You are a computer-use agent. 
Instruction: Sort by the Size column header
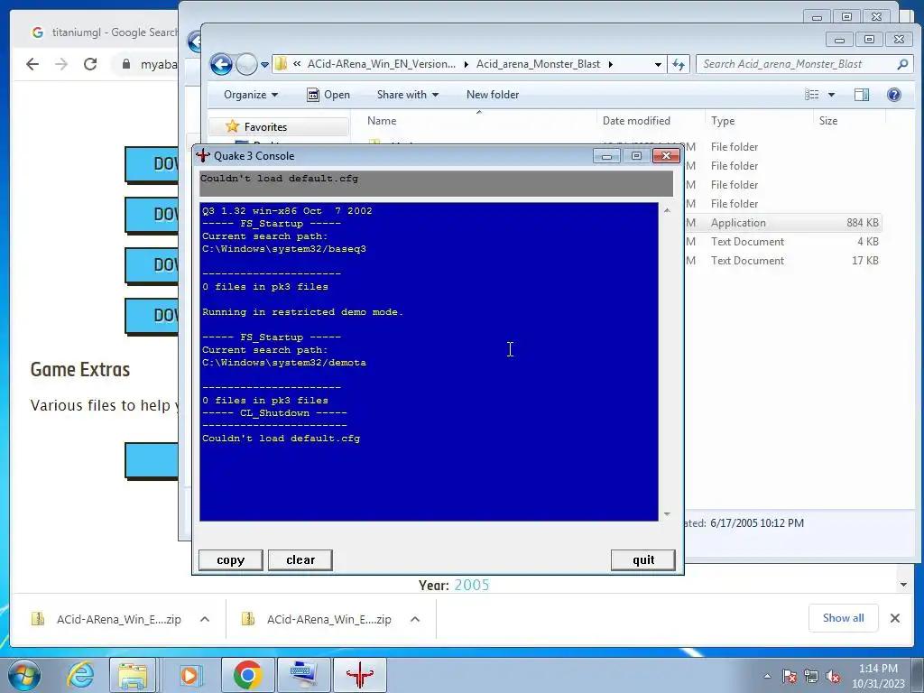click(x=848, y=121)
